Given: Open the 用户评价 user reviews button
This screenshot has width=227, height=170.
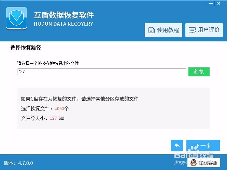Looking at the screenshot, I should click(204, 30).
